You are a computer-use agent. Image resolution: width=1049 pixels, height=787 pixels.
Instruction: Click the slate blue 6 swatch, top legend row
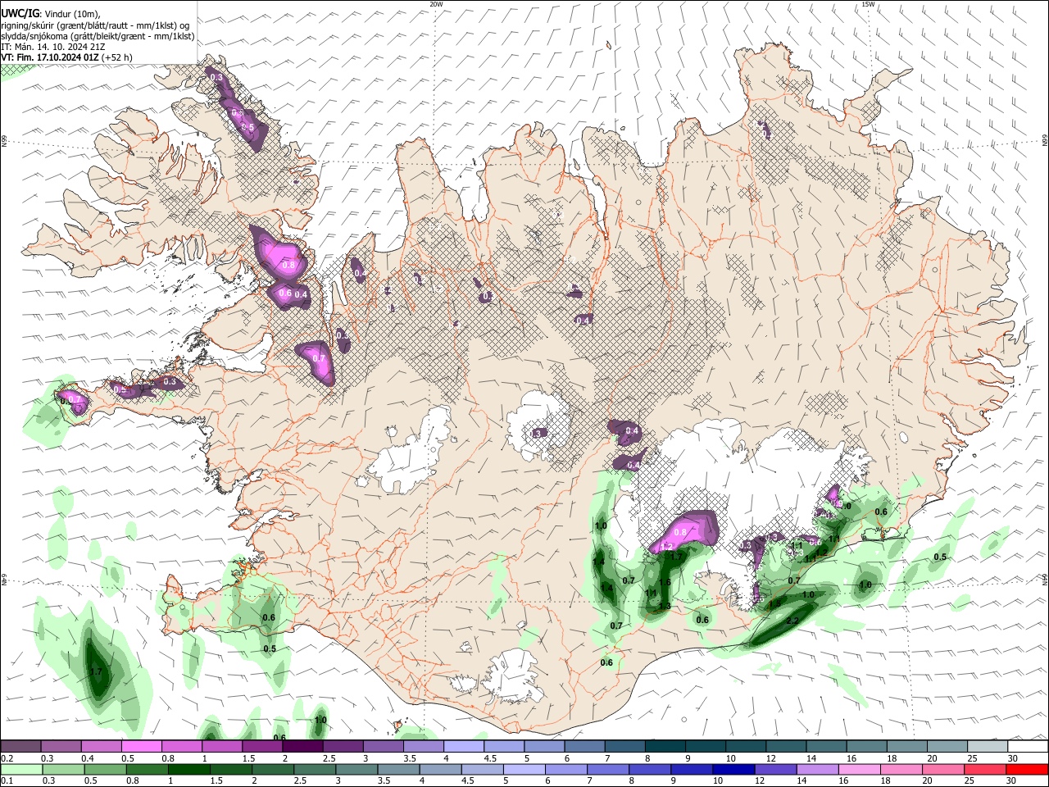click(x=585, y=746)
